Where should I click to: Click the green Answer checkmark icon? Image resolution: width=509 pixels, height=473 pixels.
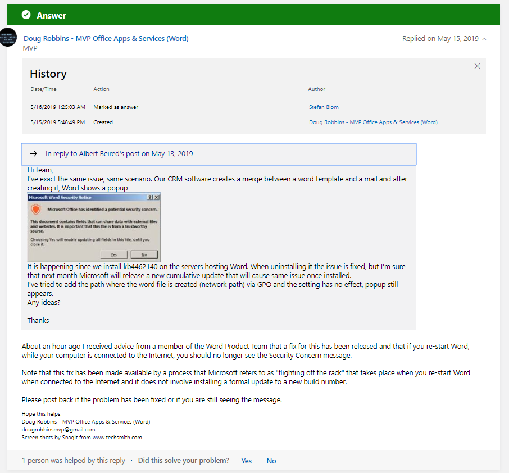26,15
